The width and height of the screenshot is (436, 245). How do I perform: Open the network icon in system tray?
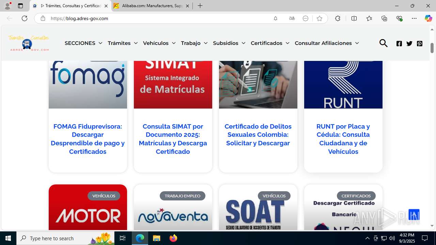coord(384,238)
